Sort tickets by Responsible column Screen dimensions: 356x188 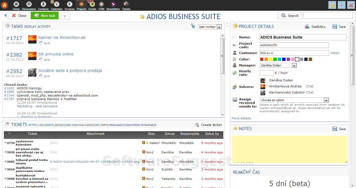pyautogui.click(x=190, y=134)
